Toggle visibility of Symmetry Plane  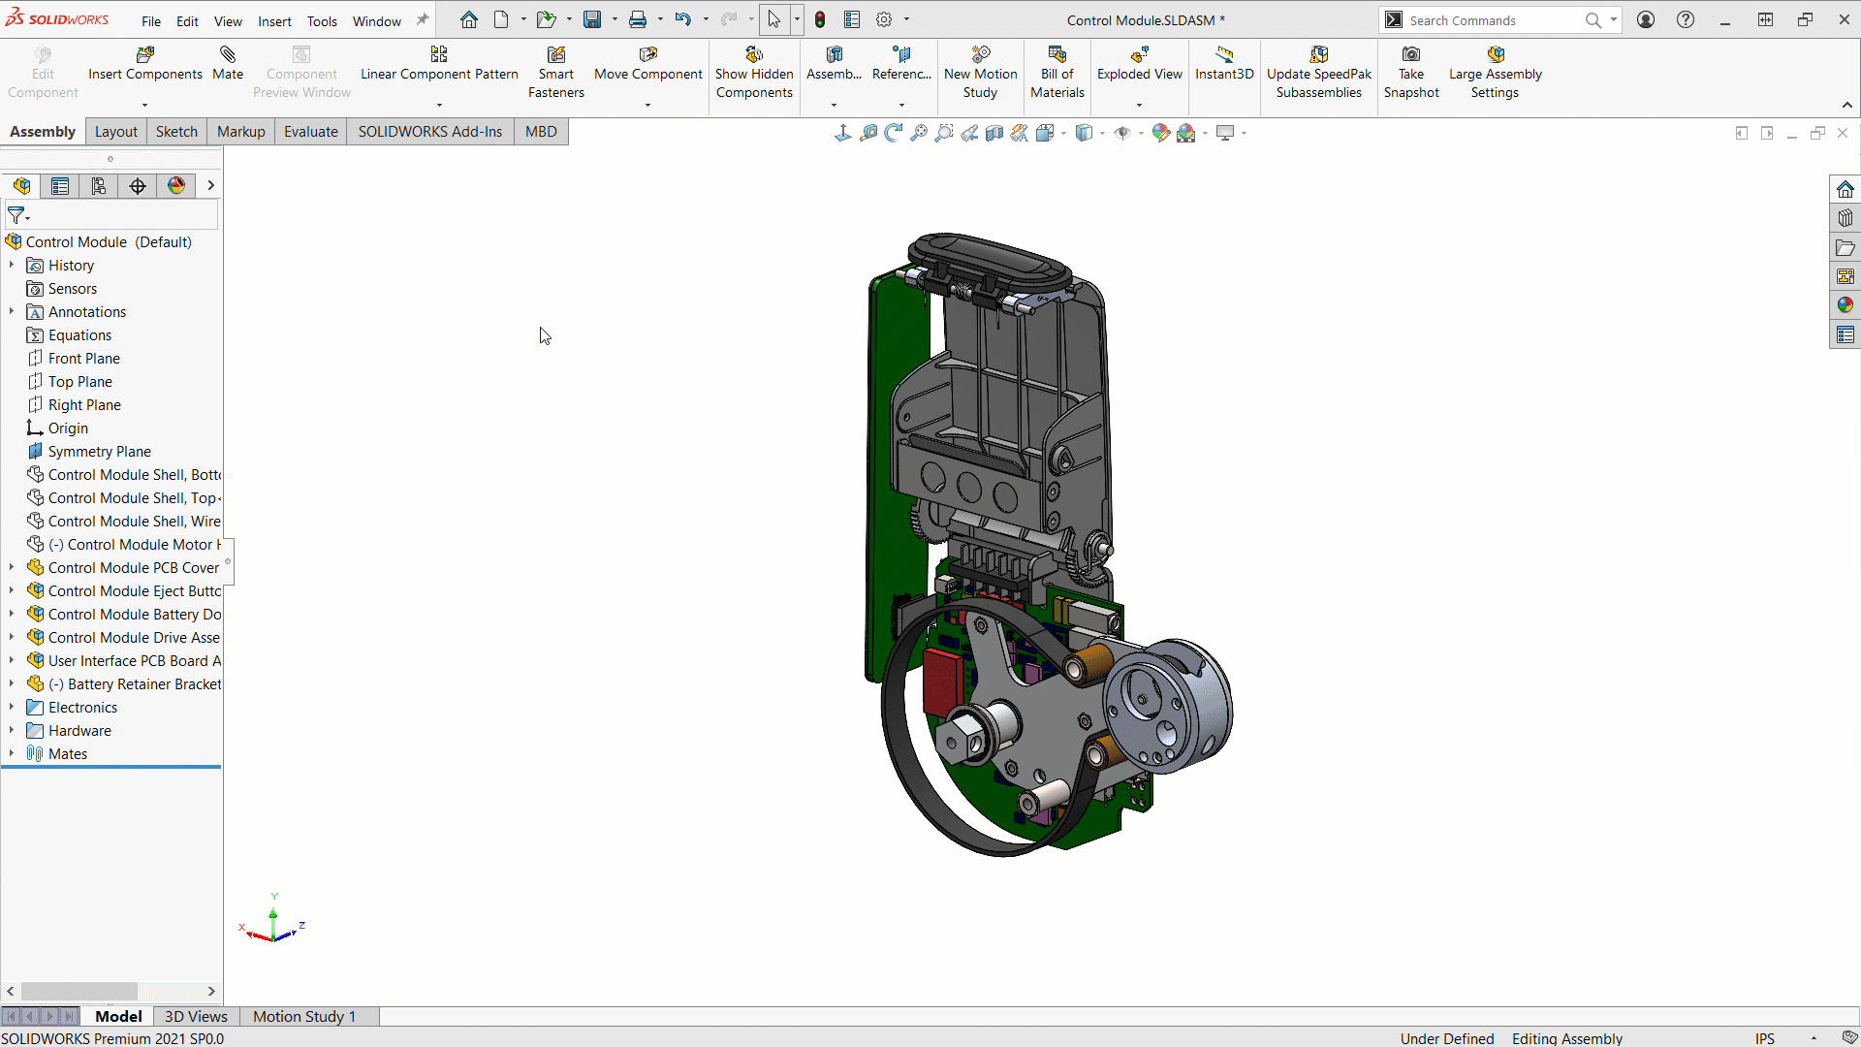(99, 450)
